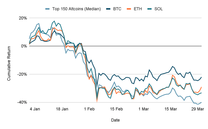Select the 15 Feb date label
Screen dimensions: 208x129
(x=117, y=109)
